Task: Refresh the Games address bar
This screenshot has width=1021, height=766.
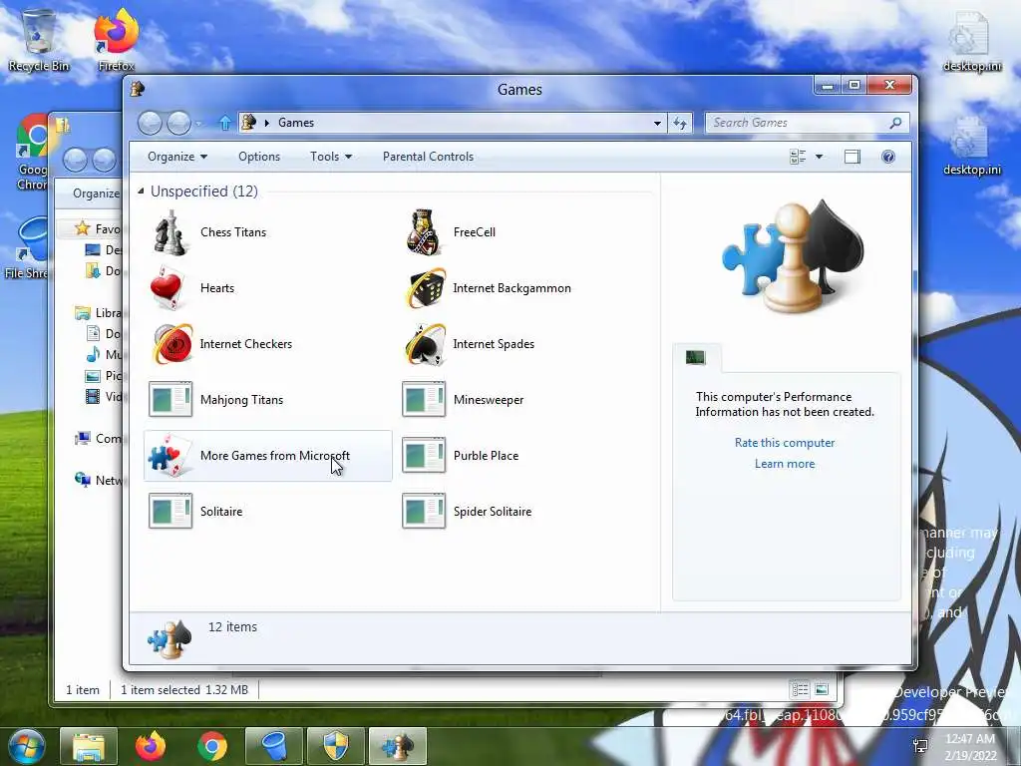Action: coord(680,123)
